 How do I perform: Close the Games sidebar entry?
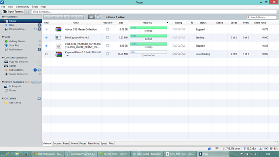coord(40,66)
